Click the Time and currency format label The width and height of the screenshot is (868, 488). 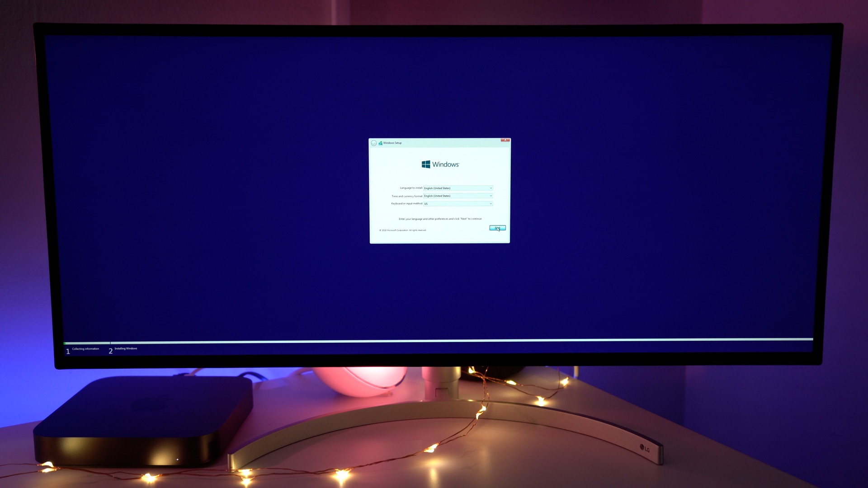click(407, 196)
